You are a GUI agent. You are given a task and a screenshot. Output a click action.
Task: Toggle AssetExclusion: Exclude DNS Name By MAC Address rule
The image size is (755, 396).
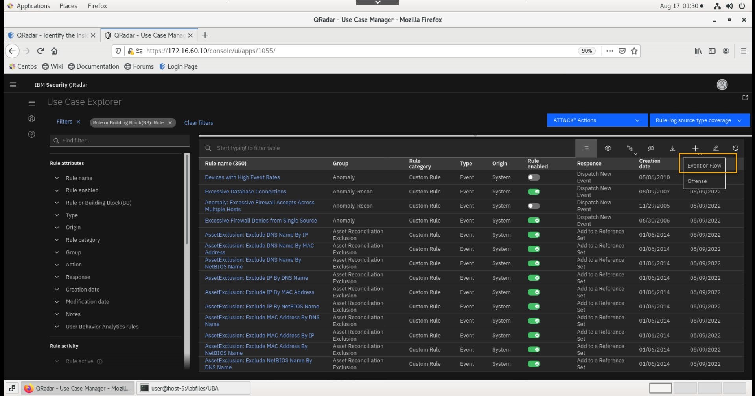(534, 249)
